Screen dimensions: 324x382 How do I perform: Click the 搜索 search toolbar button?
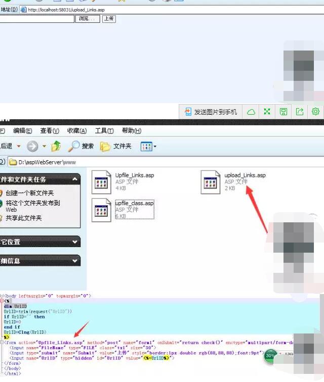81,146
